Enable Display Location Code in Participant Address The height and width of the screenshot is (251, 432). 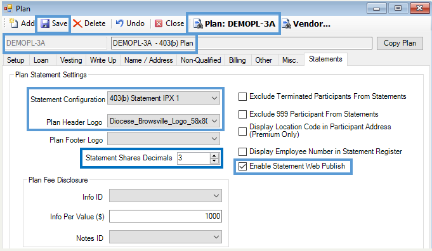(242, 131)
